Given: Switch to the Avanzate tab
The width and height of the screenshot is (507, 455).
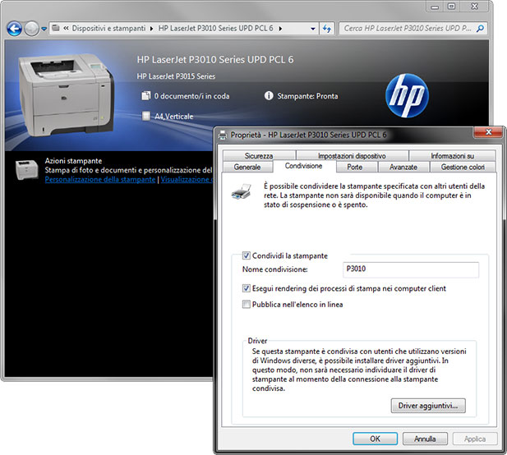Looking at the screenshot, I should tap(403, 167).
